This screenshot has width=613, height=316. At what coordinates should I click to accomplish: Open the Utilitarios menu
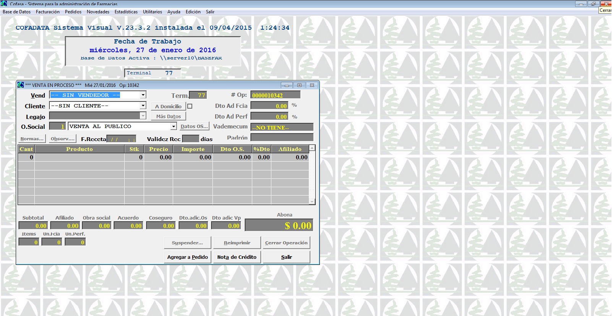point(152,12)
